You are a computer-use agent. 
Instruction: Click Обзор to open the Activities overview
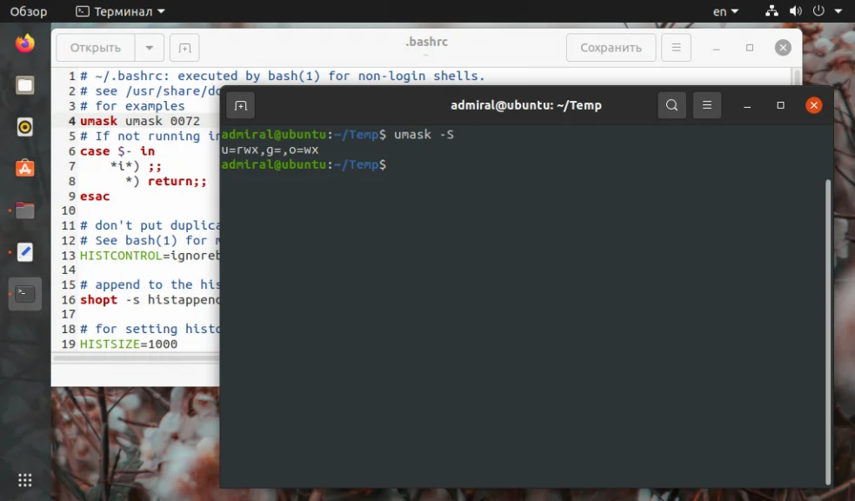[29, 11]
